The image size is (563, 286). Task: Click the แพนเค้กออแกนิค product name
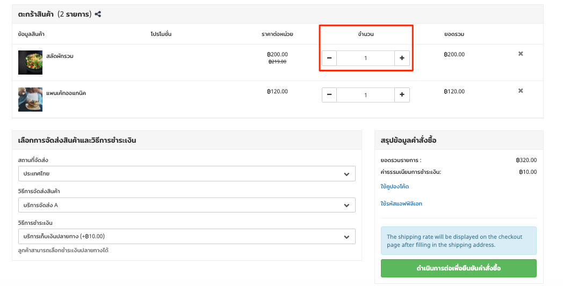coord(66,93)
